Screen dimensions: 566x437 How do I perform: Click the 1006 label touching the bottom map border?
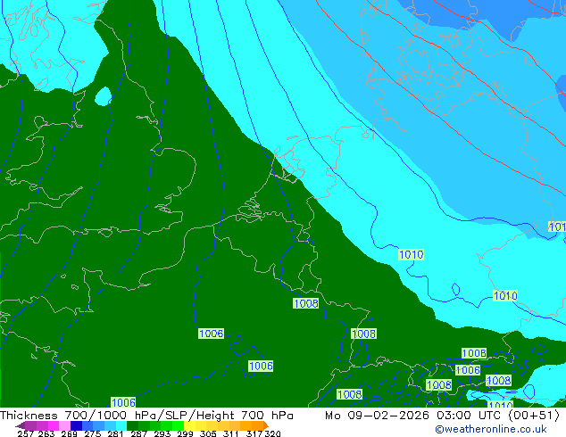click(x=123, y=402)
